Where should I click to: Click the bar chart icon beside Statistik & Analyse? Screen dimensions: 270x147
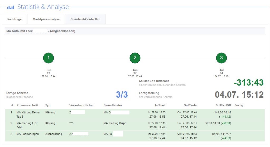click(11, 7)
